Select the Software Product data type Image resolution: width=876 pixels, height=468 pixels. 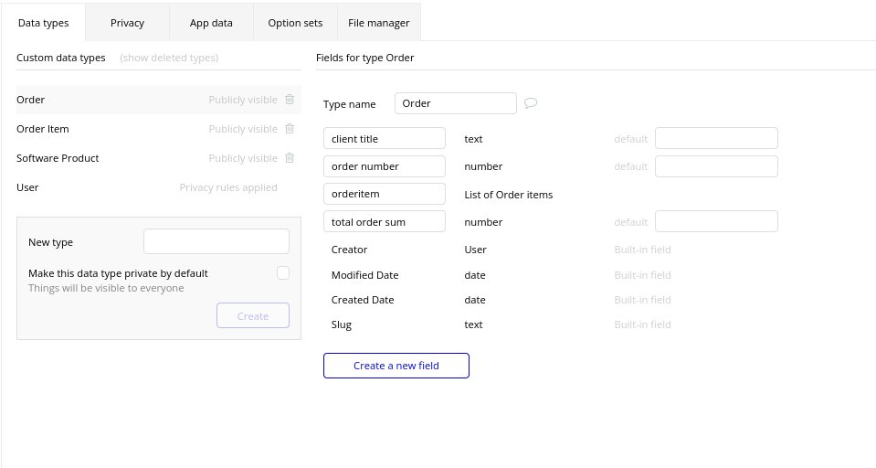coord(58,158)
